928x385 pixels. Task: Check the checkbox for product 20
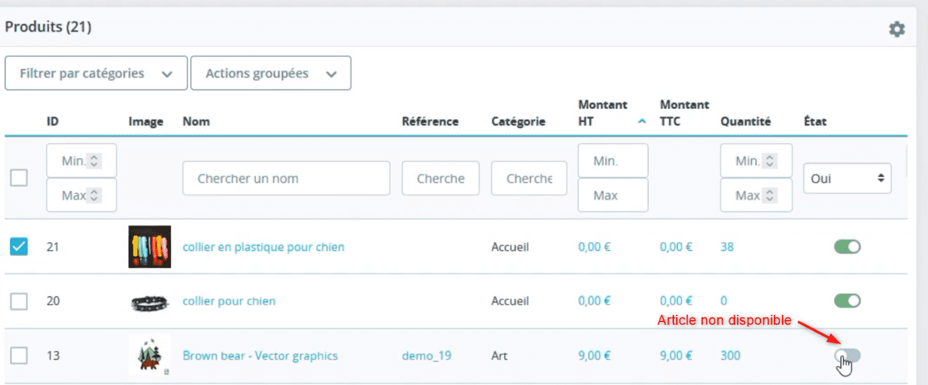(19, 301)
